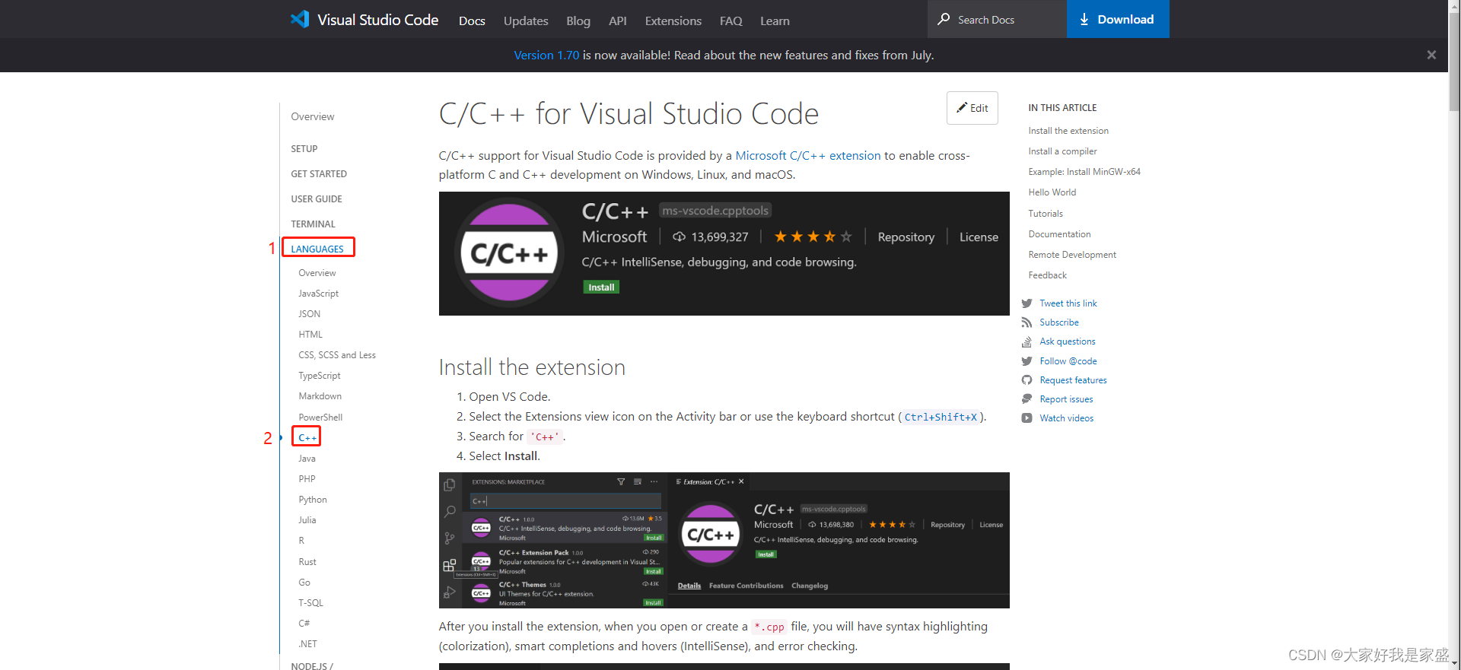Screen dimensions: 1461x670
Task: Select Julia in the languages list
Action: click(307, 520)
